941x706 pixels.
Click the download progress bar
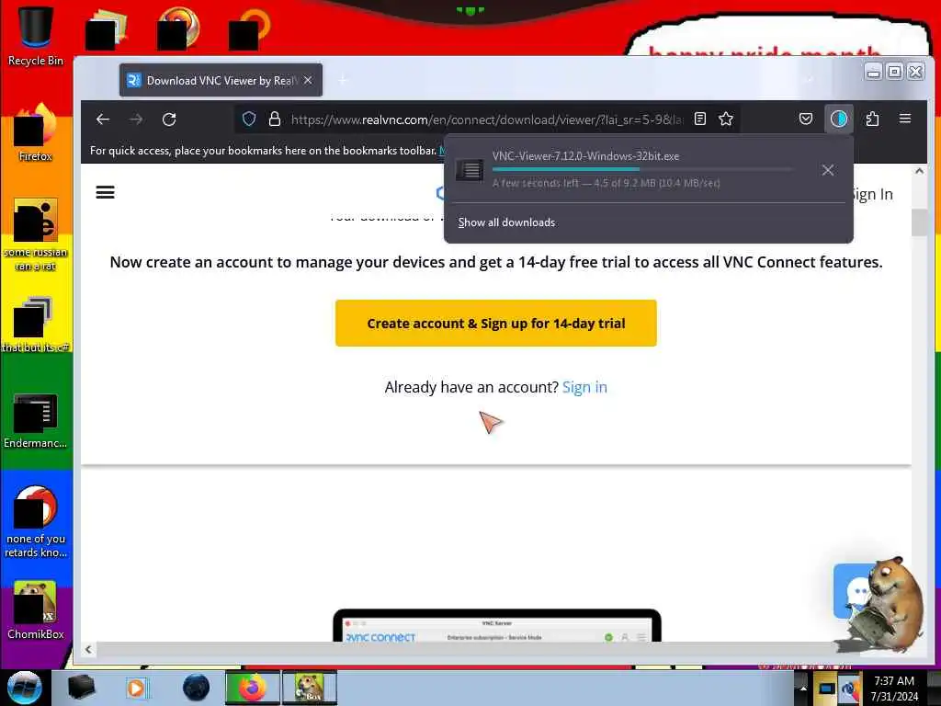click(642, 170)
